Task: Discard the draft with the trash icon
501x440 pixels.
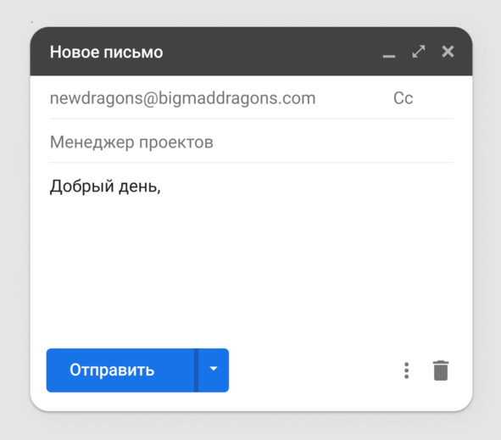Action: point(441,370)
